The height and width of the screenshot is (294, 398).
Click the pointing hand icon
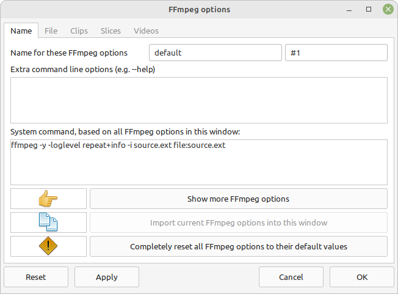48,199
